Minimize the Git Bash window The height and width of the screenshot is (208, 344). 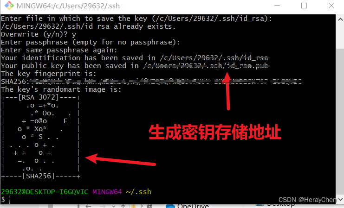point(277,6)
